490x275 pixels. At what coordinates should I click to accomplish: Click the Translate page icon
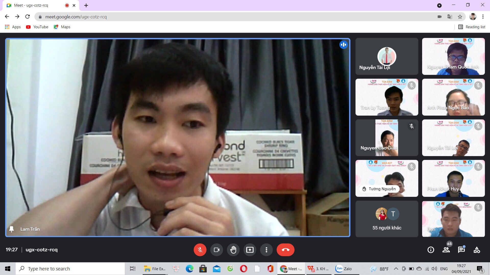point(450,17)
